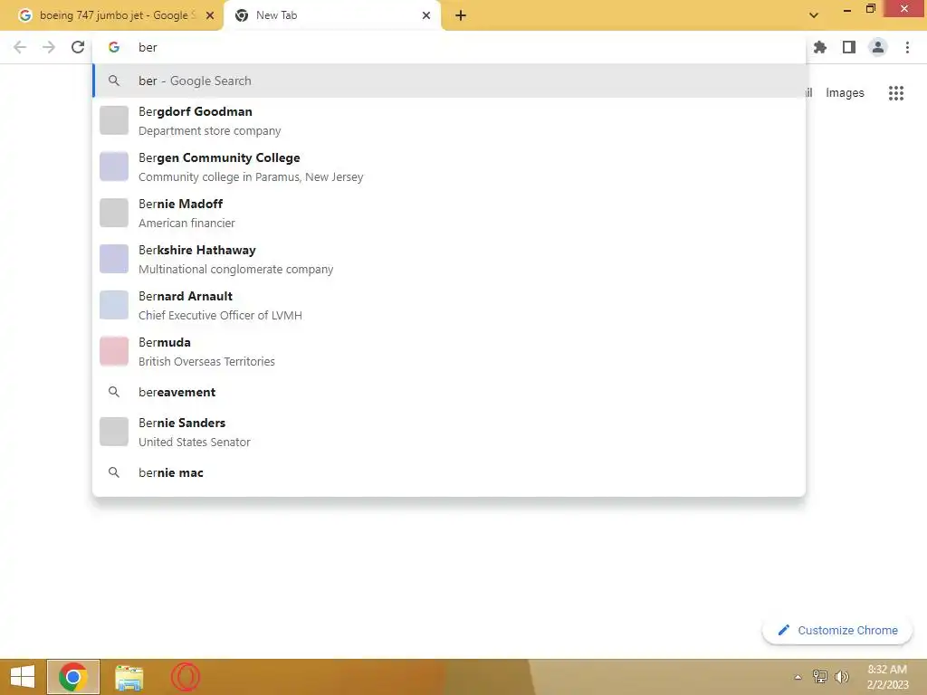Click the Customize Chrome button
Viewport: 927px width, 695px height.
click(837, 630)
